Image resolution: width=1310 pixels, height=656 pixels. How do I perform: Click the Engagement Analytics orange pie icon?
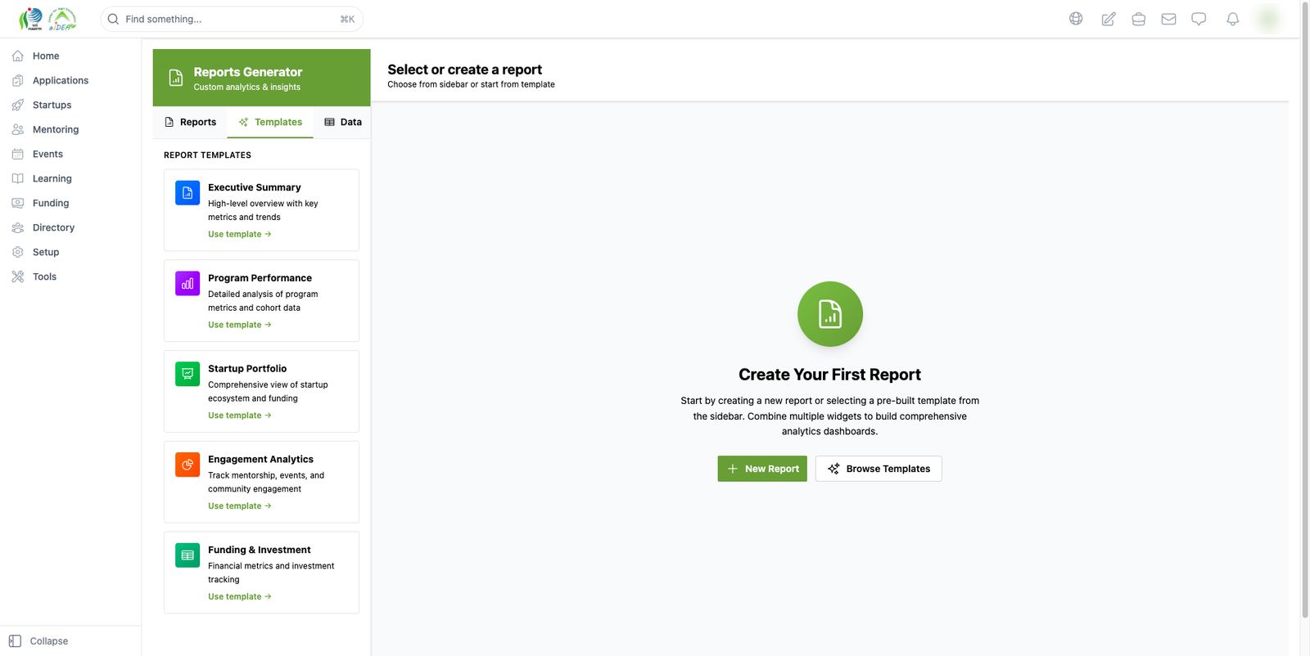click(187, 465)
